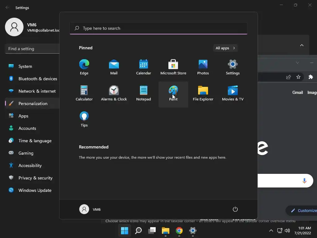Screen dimensions: 317x238
Task: Launch the Mail app
Action: click(114, 67)
